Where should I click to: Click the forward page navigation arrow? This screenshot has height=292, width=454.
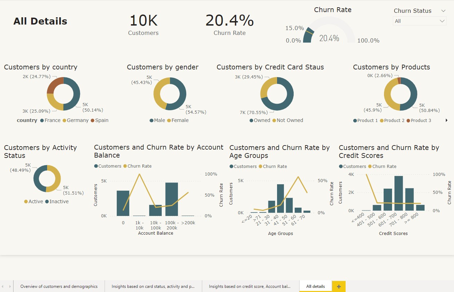coord(9,286)
